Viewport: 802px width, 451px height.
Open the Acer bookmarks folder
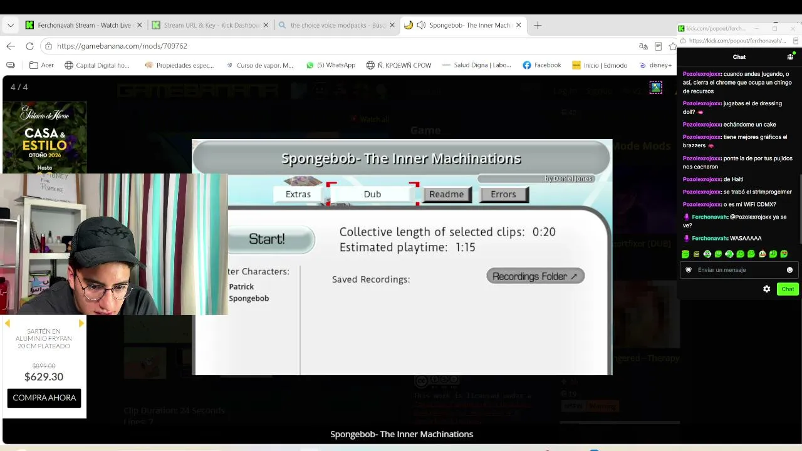[41, 65]
